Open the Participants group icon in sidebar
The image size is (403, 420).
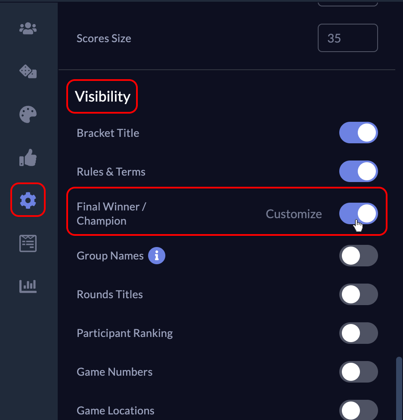tap(28, 29)
